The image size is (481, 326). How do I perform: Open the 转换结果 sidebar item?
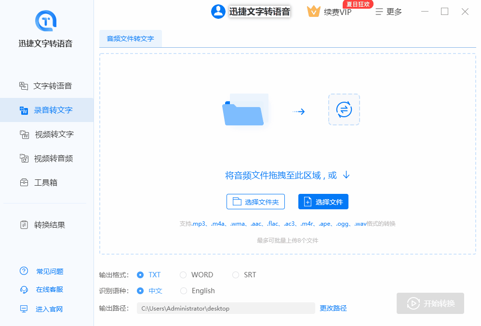[47, 225]
